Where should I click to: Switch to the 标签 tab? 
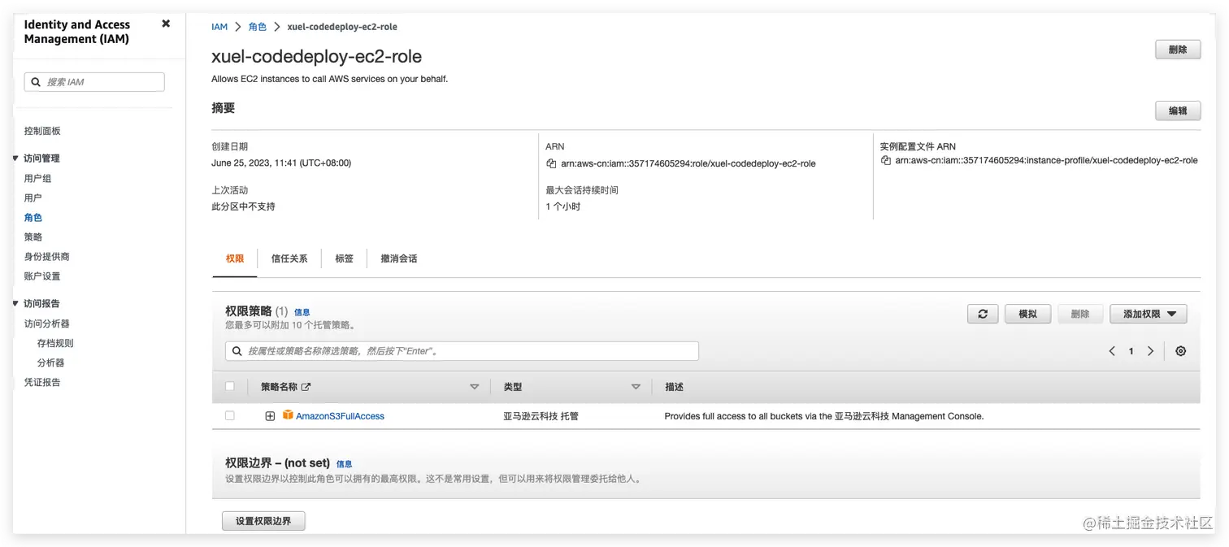[345, 258]
